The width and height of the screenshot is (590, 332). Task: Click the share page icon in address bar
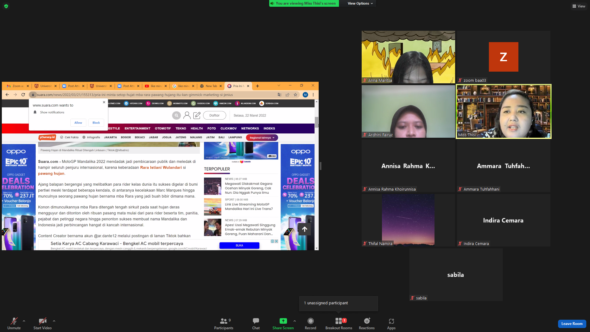(287, 95)
